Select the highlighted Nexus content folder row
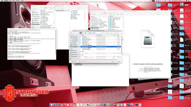The height and width of the screenshot is (107, 191). (101, 47)
